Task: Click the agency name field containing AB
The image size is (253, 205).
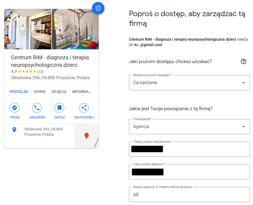Action: coord(189,194)
